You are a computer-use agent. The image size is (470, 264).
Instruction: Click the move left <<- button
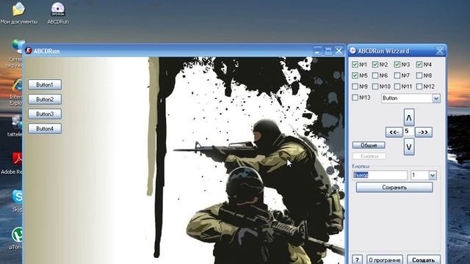tap(394, 132)
